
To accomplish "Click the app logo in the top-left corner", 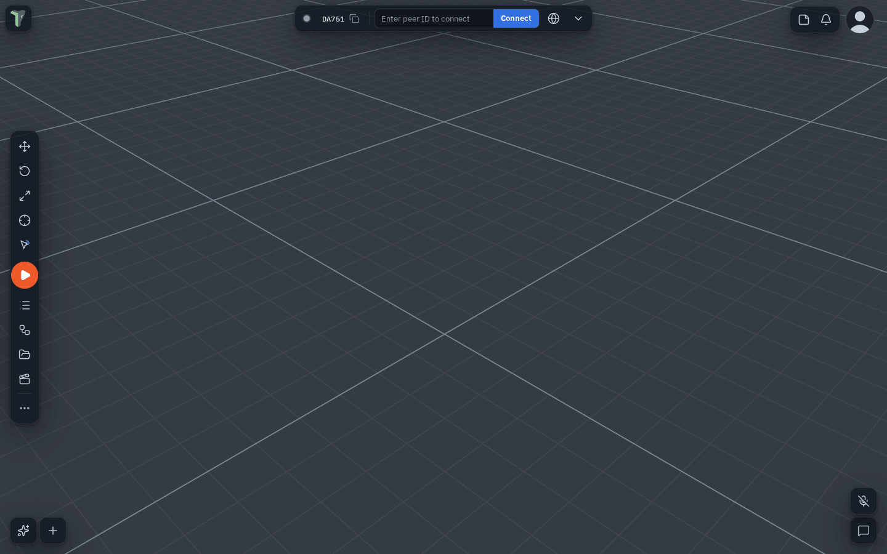I will 18,18.
